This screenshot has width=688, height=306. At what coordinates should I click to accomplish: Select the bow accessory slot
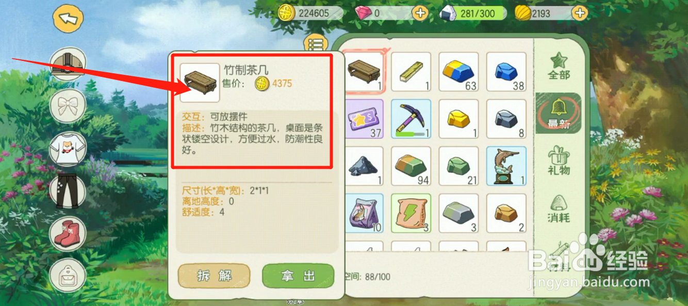coord(68,106)
